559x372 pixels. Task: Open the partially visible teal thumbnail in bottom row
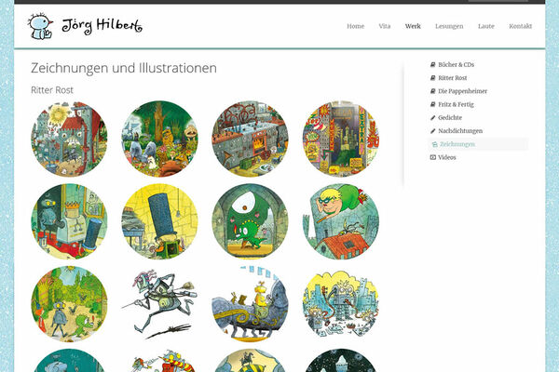click(x=69, y=360)
